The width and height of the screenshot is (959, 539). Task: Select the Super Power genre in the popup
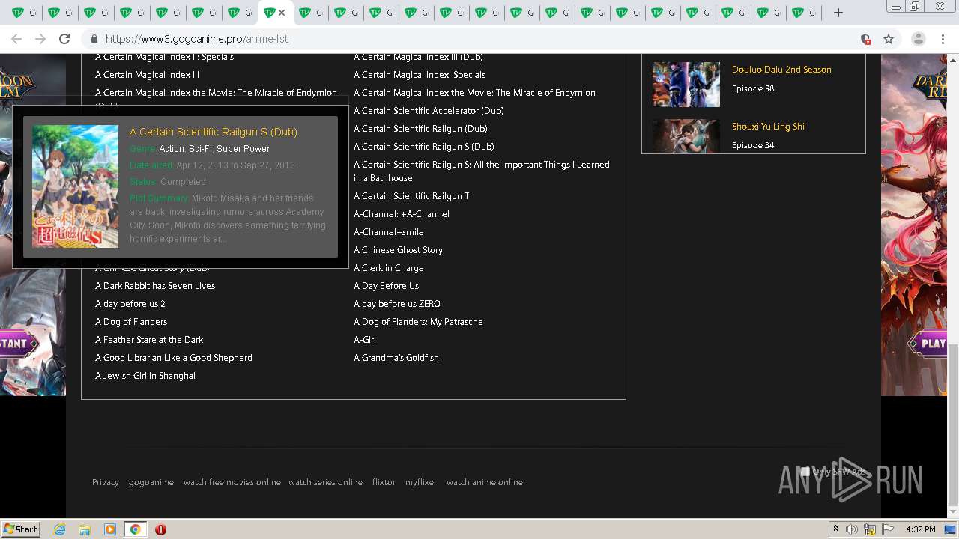pos(243,149)
